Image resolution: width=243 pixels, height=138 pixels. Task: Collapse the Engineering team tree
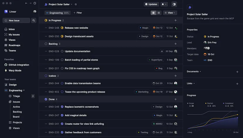(24, 90)
